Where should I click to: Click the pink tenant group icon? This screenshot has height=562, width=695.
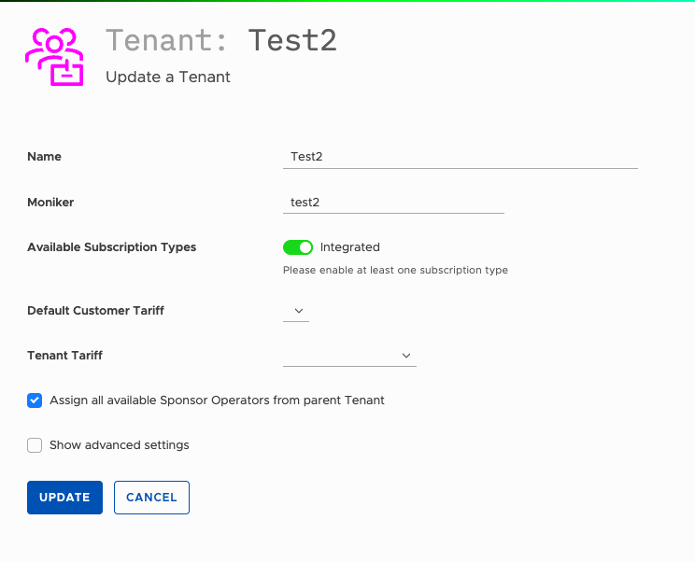tap(54, 57)
